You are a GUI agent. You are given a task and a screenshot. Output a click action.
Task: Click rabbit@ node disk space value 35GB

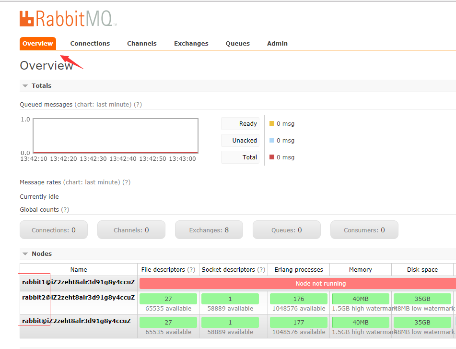(x=422, y=323)
